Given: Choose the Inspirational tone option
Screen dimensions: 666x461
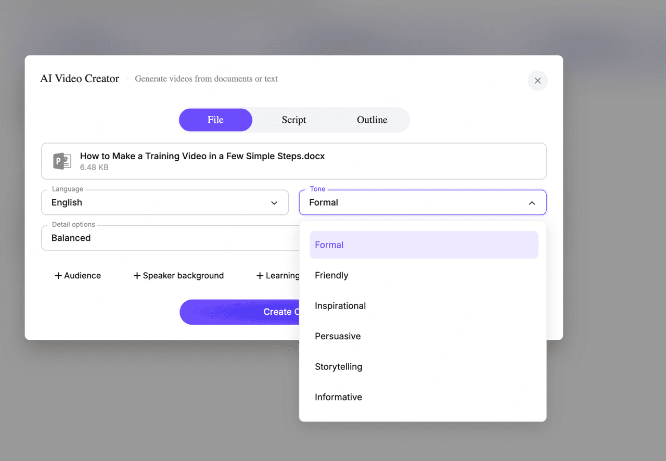Looking at the screenshot, I should 340,306.
